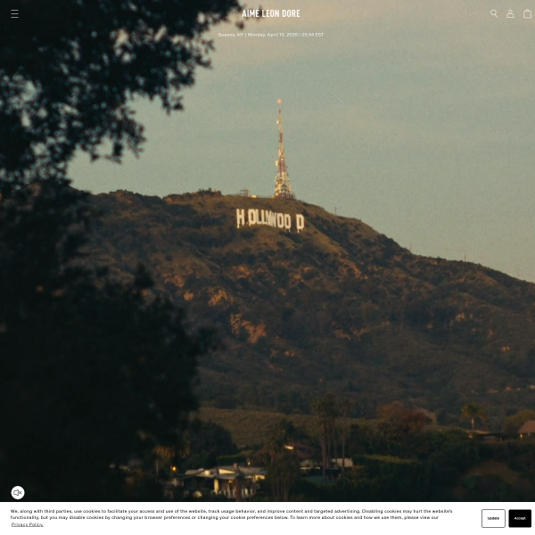Click the 23:54 EST time text
This screenshot has width=535, height=535.
[313, 35]
